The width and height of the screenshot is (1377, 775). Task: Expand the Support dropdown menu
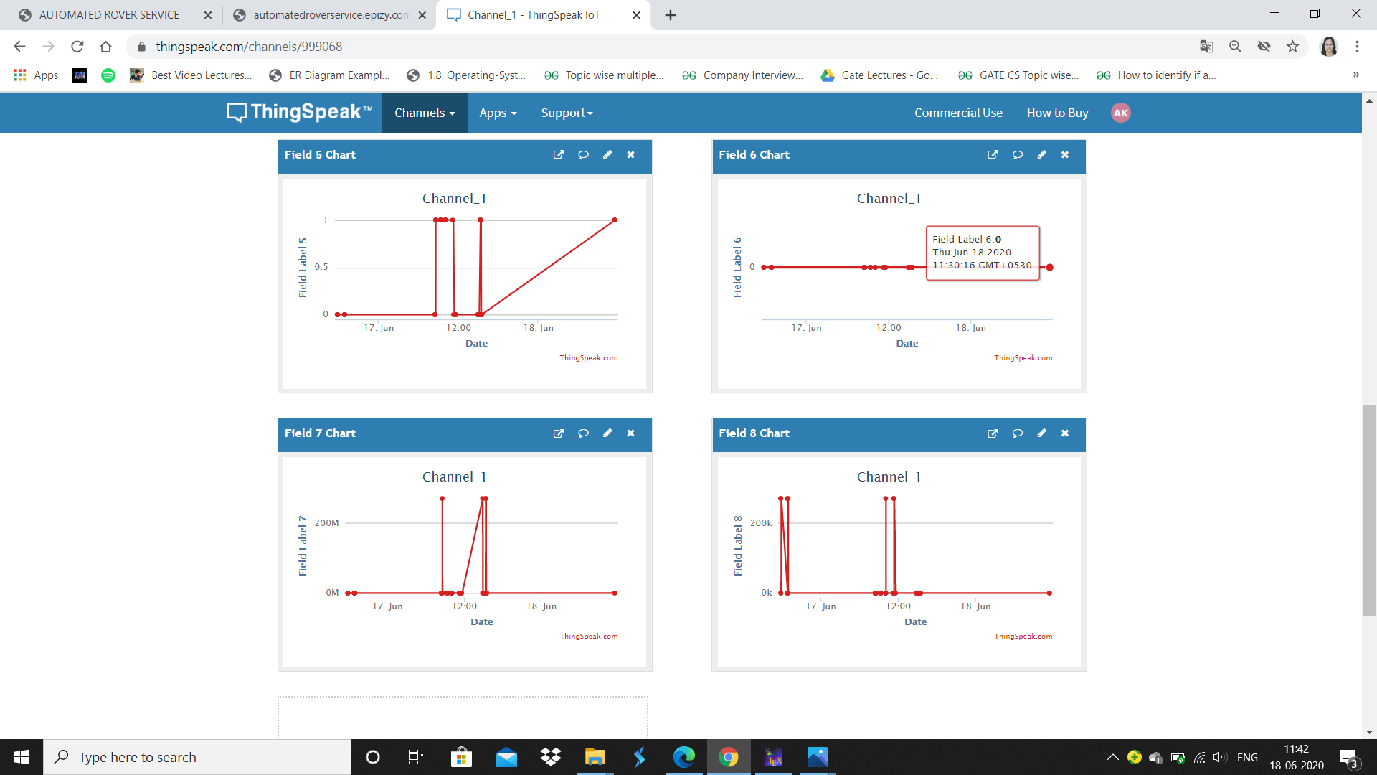(567, 113)
